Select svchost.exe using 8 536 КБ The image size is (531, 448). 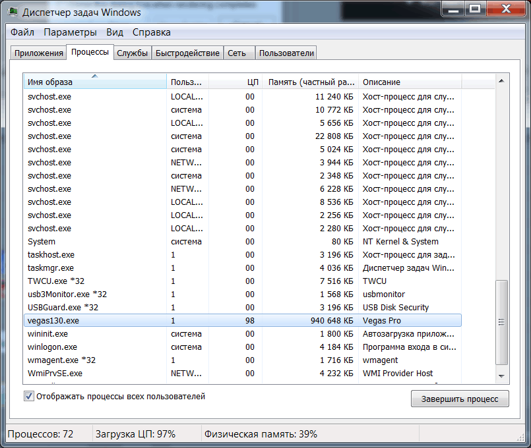tap(243, 202)
